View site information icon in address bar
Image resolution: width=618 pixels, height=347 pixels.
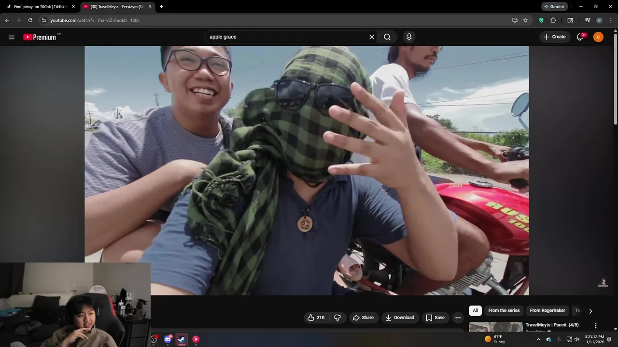[x=44, y=20]
